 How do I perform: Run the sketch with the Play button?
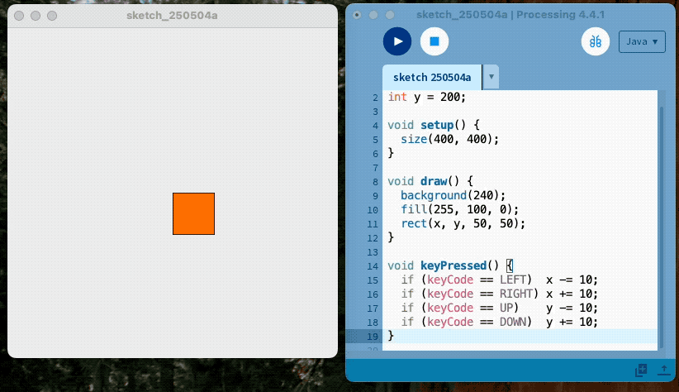click(x=397, y=41)
